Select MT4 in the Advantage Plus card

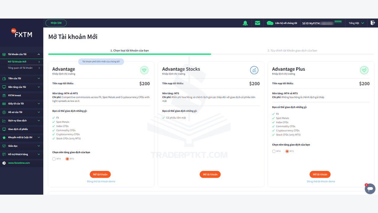274,151
